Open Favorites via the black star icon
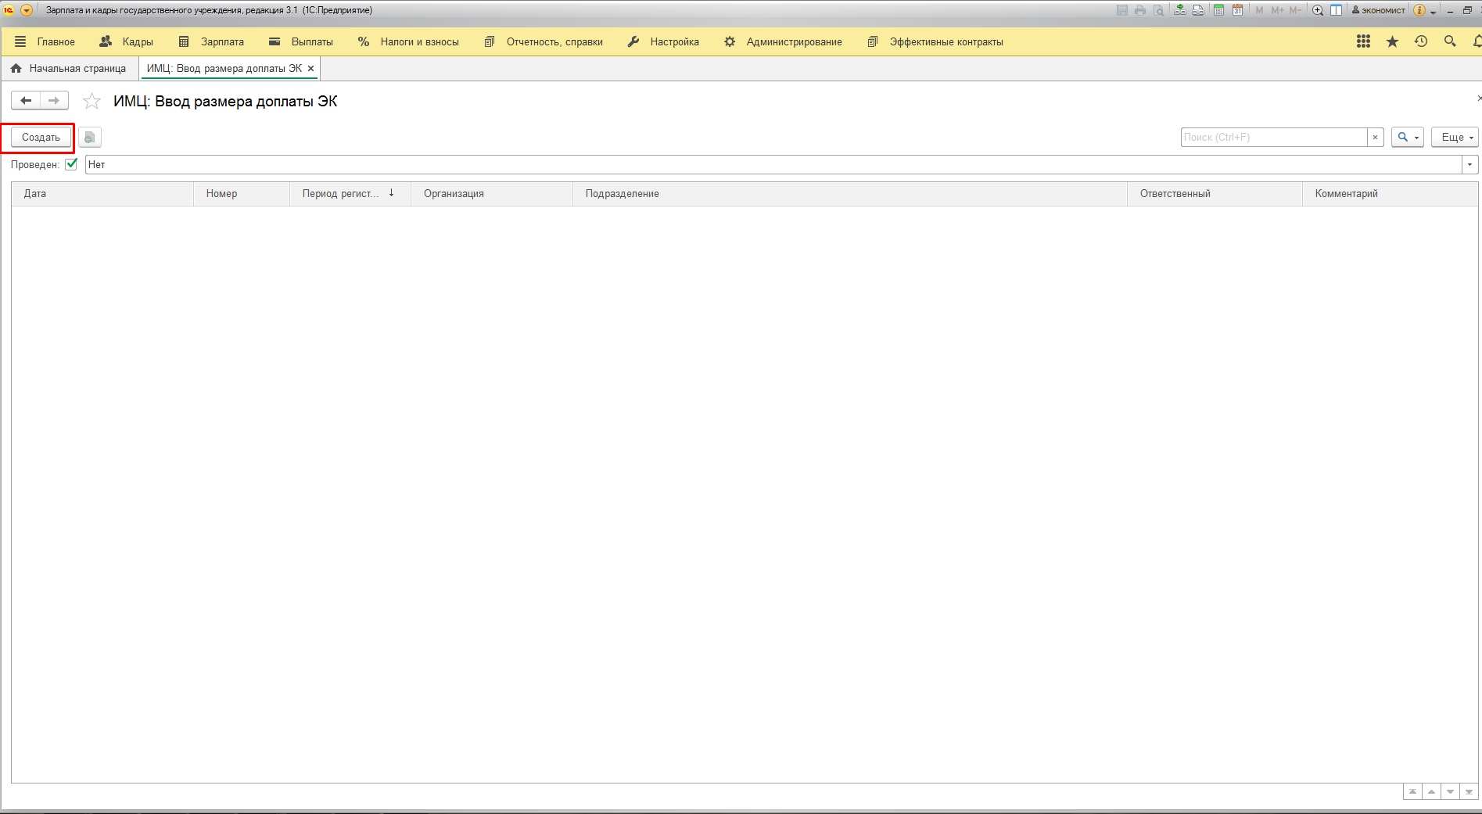 (x=1392, y=41)
